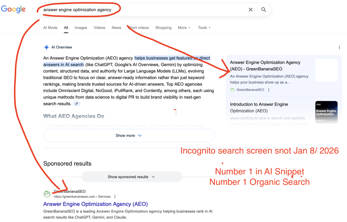Viewport: 347px width, 222px height.
Task: Open 'Answer Engine Optimization Agency (AEO)' organic result
Action: tap(95, 204)
